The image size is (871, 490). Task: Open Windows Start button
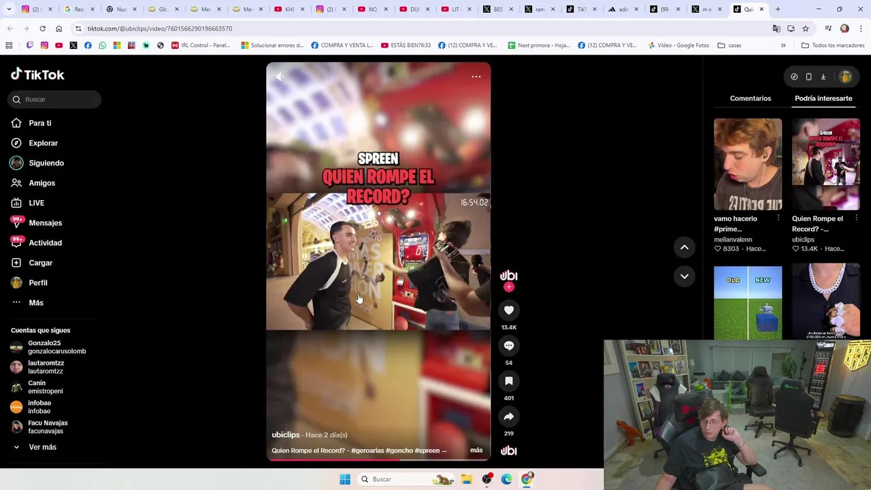pyautogui.click(x=345, y=479)
